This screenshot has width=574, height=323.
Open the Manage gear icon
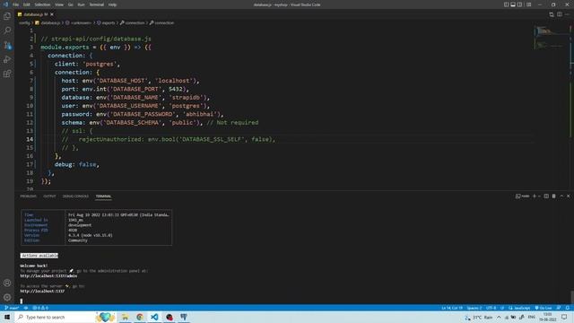[7, 297]
